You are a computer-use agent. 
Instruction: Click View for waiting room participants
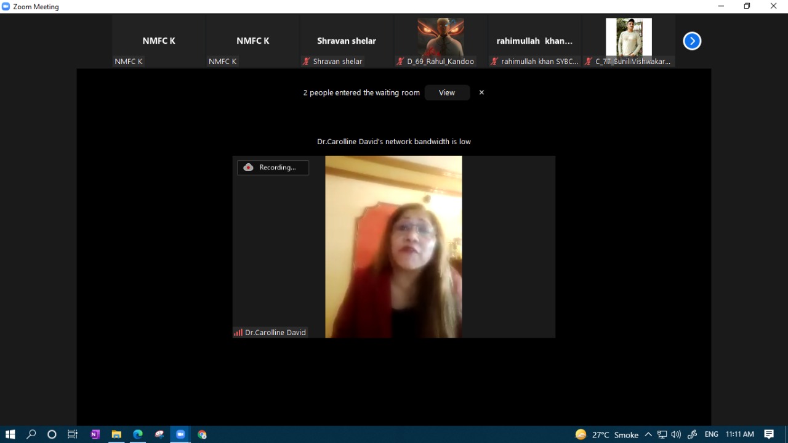[447, 92]
